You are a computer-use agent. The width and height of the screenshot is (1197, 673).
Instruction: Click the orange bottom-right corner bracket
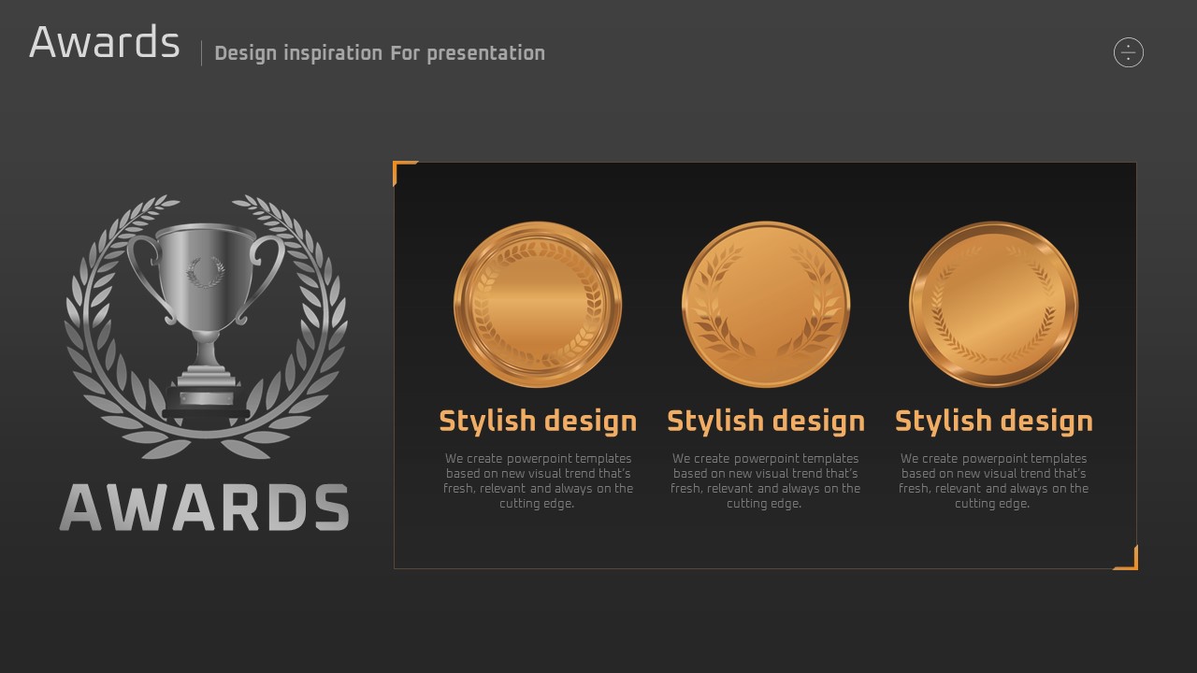coord(1130,561)
